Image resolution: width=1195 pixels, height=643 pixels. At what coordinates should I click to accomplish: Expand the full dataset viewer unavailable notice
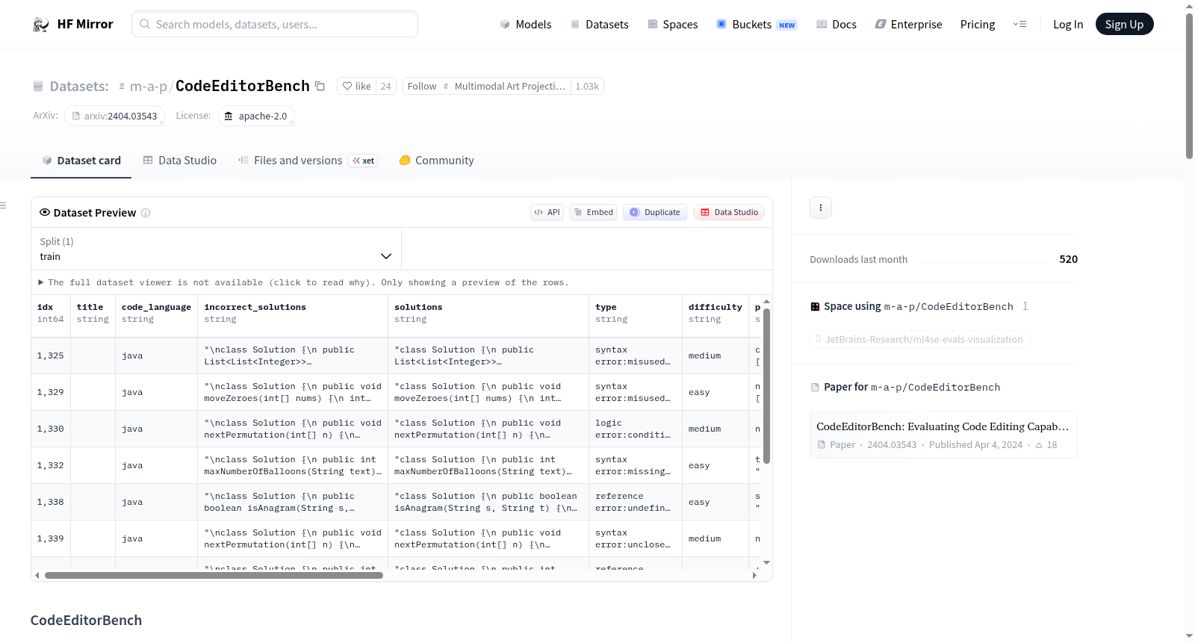tap(303, 282)
